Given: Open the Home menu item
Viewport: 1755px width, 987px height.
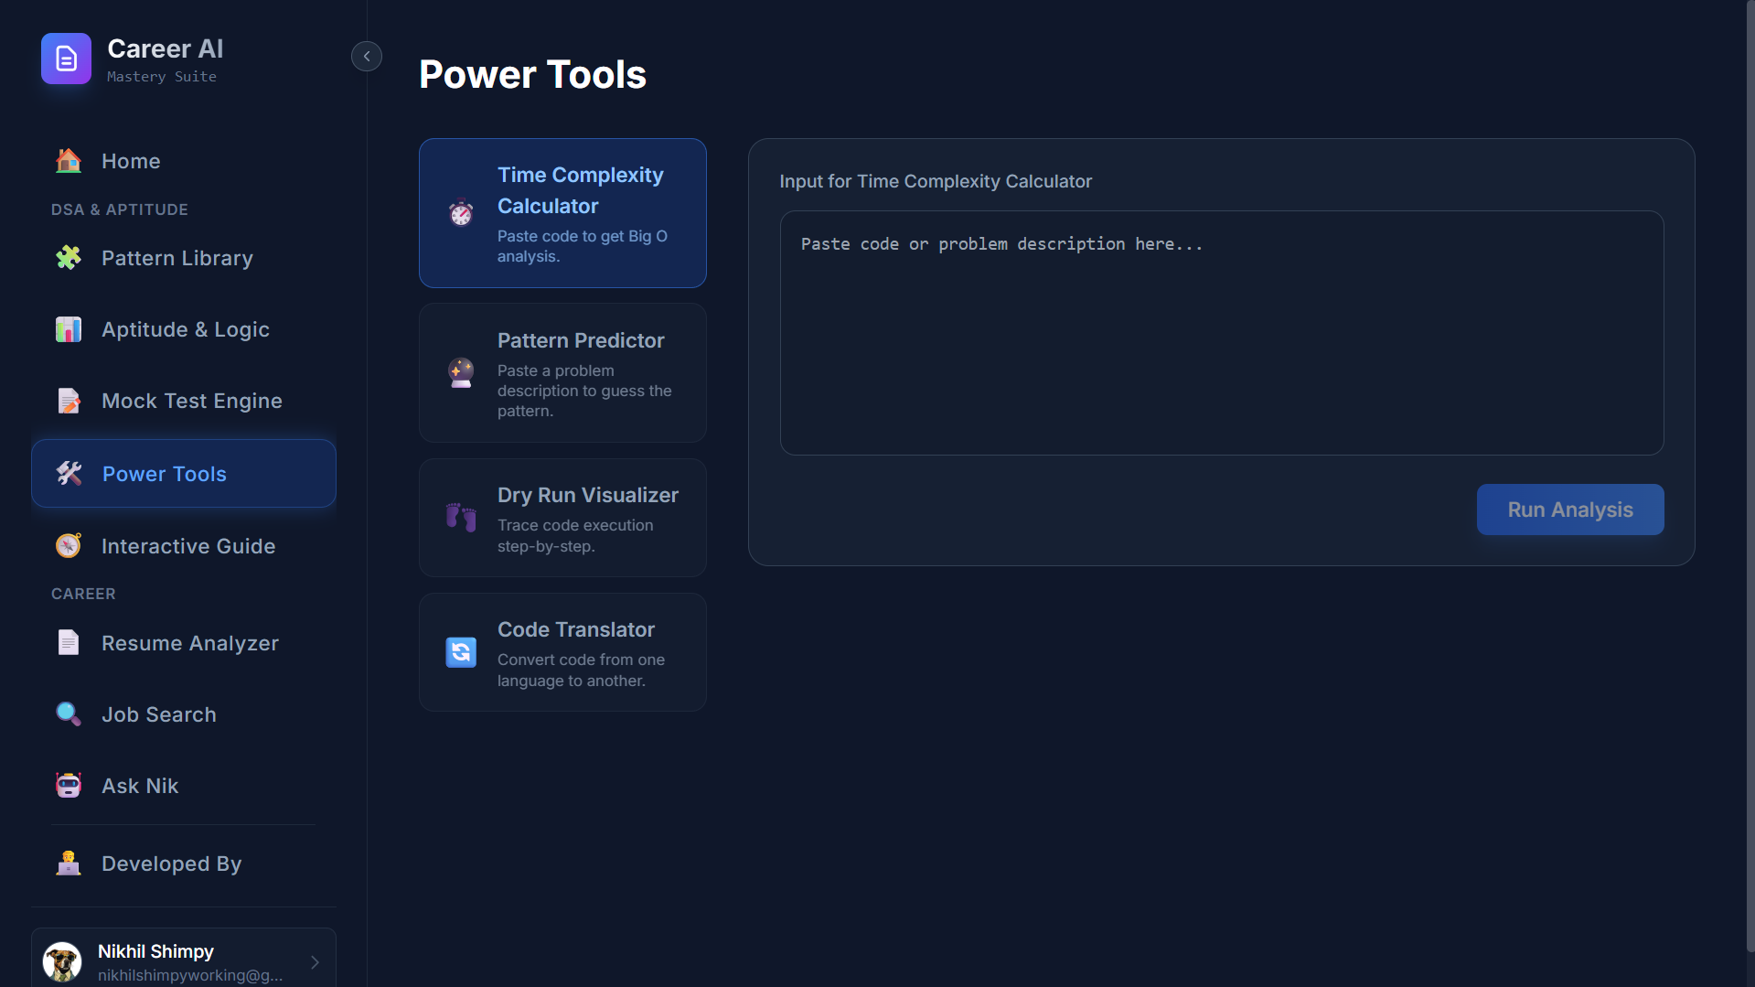Looking at the screenshot, I should coord(184,161).
